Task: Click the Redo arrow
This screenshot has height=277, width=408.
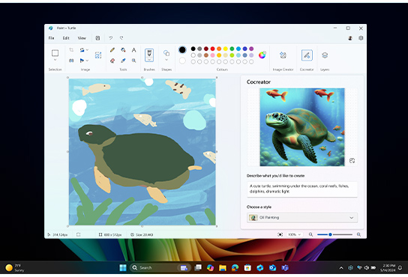Action: [121, 38]
